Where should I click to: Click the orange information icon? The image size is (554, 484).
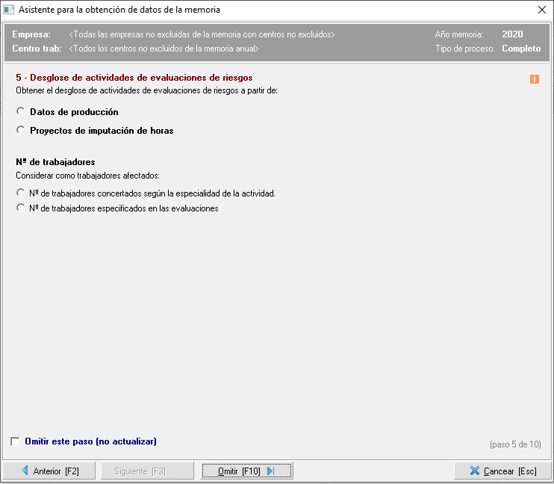click(535, 79)
